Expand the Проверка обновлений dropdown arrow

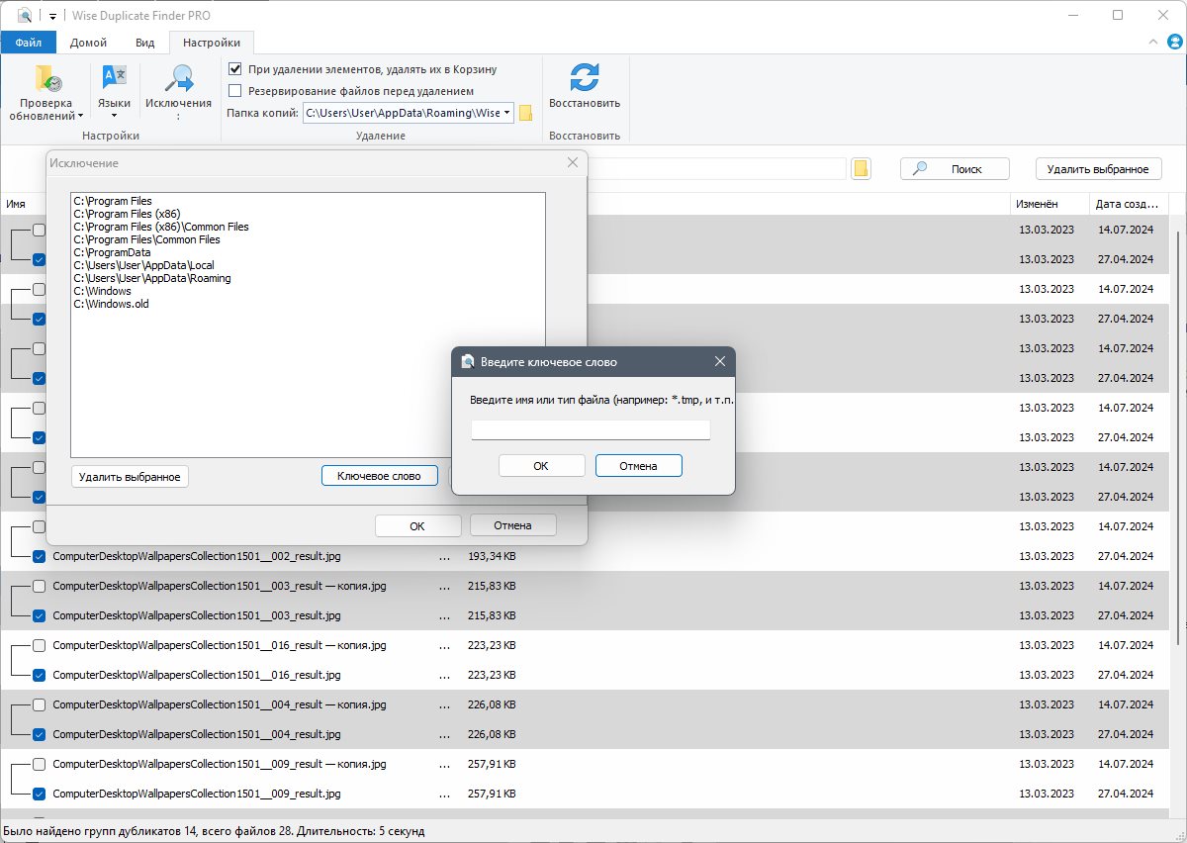80,117
